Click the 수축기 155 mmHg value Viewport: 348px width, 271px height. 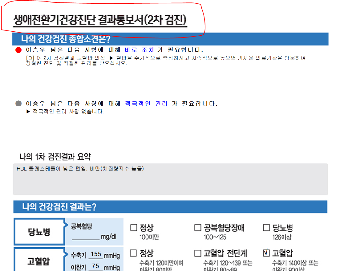click(96, 254)
